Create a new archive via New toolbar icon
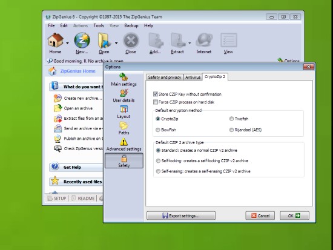The width and height of the screenshot is (333, 250). click(x=82, y=41)
